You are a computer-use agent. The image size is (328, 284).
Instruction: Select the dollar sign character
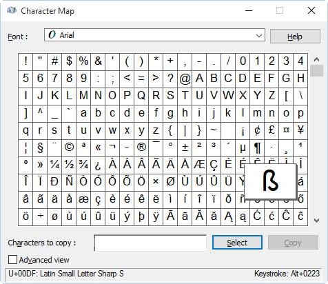pos(69,61)
